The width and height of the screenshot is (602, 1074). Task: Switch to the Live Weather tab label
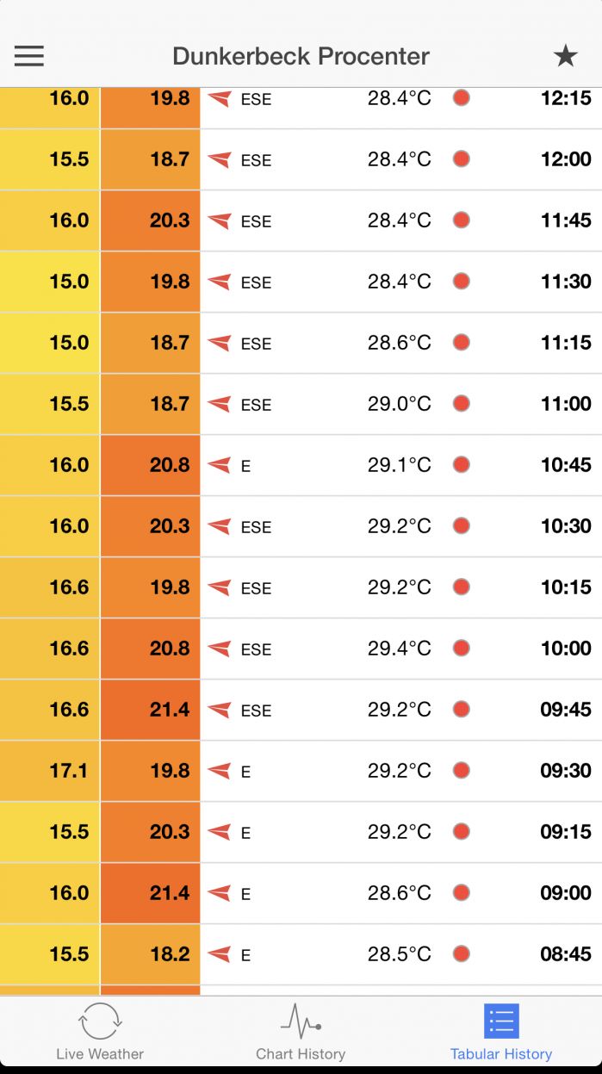coord(100,1053)
